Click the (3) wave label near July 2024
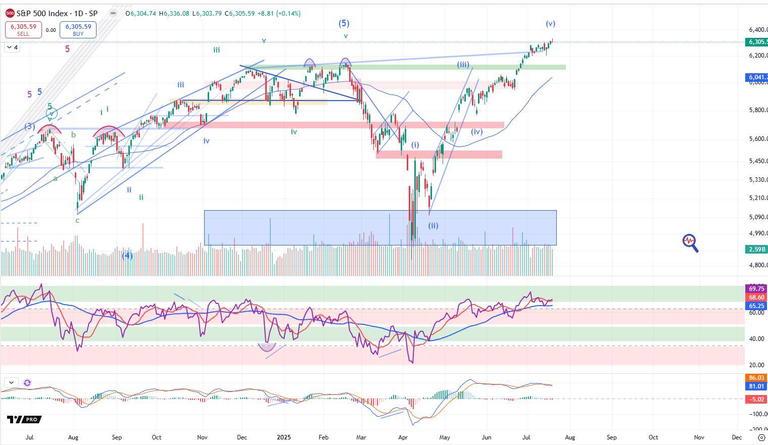Screen dimensions: 768x445 click(30, 127)
